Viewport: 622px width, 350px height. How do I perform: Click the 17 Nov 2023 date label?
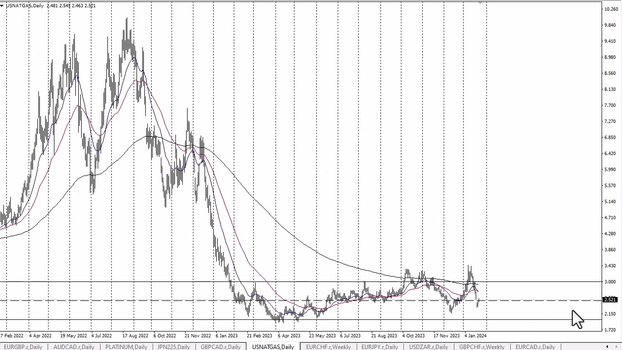[x=446, y=335]
